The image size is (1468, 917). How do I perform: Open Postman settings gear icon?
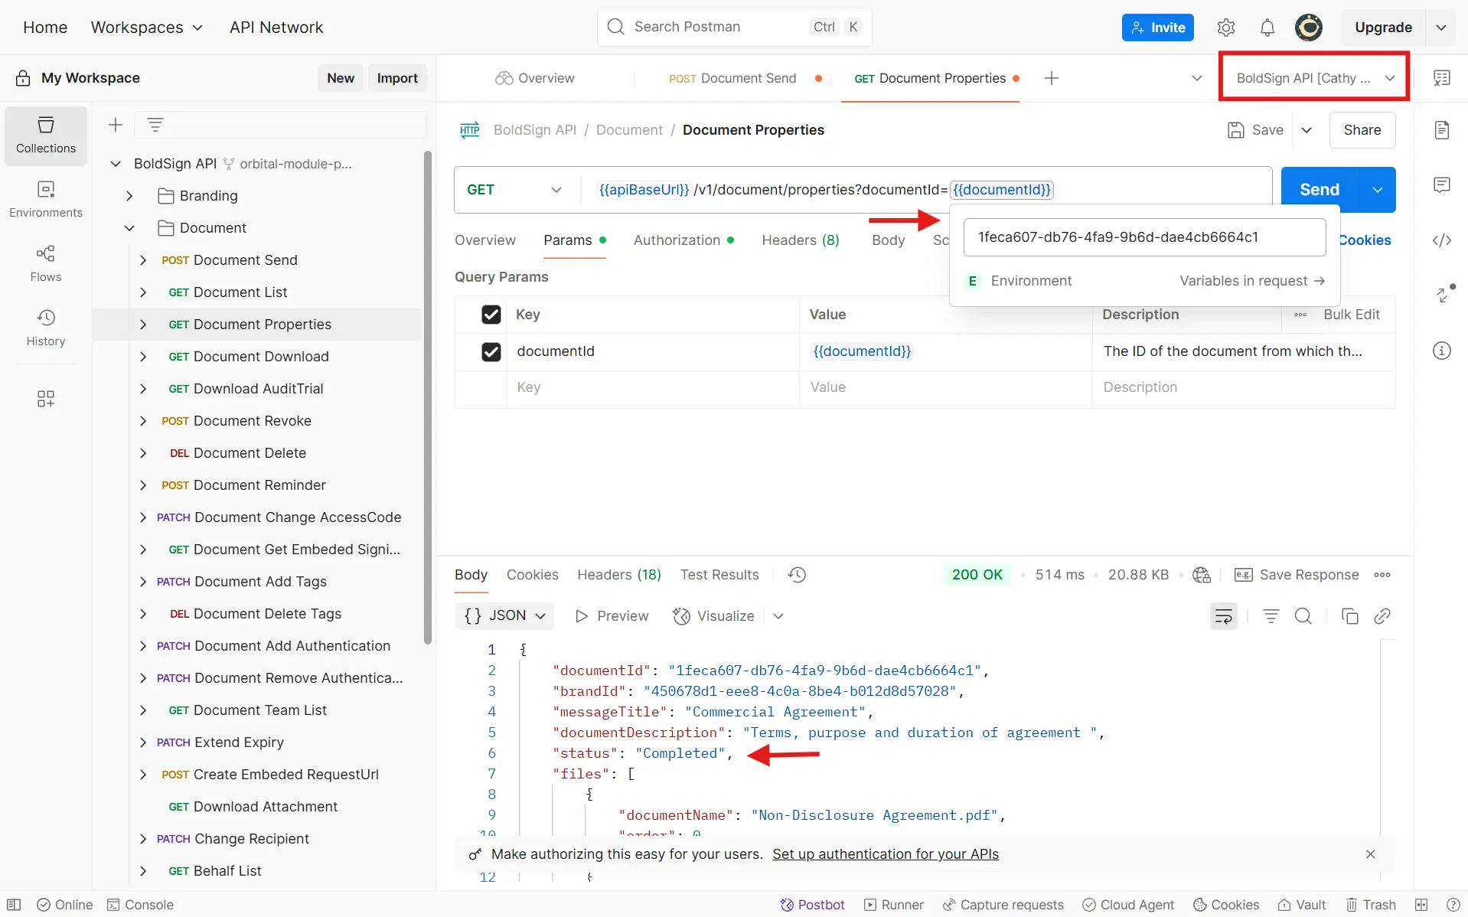point(1226,28)
